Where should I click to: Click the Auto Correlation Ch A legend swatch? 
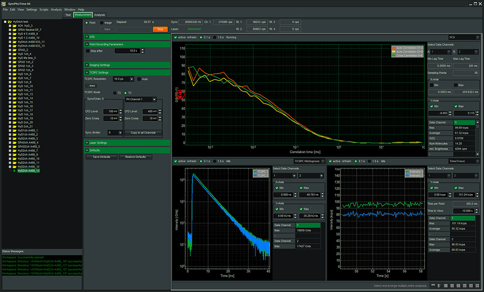point(393,48)
